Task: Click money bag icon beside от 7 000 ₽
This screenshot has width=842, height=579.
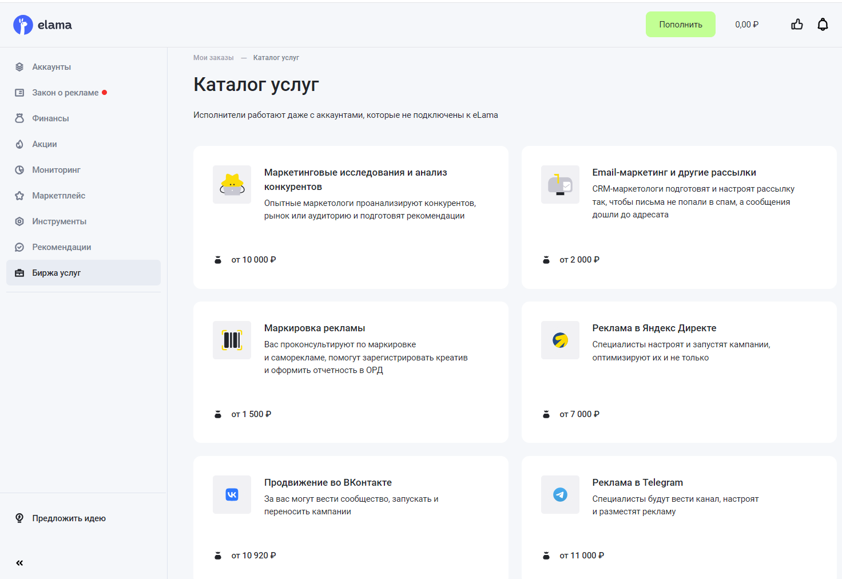Action: coord(546,414)
